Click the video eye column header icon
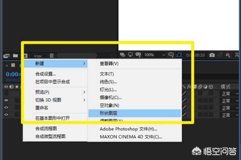Screen dimensions: 241x160 pyautogui.click(x=6, y=87)
